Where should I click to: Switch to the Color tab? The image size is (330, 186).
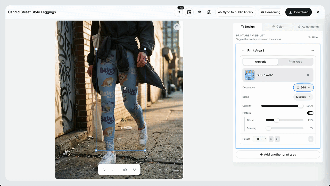pos(278,27)
